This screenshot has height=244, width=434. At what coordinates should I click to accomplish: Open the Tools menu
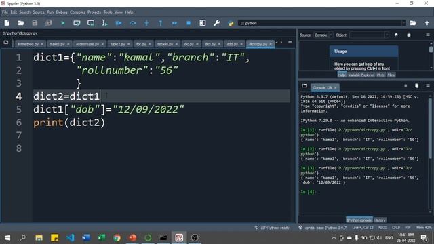click(108, 12)
